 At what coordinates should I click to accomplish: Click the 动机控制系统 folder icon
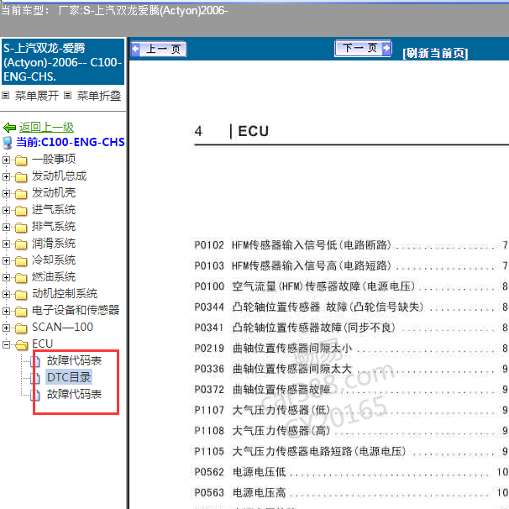[21, 295]
